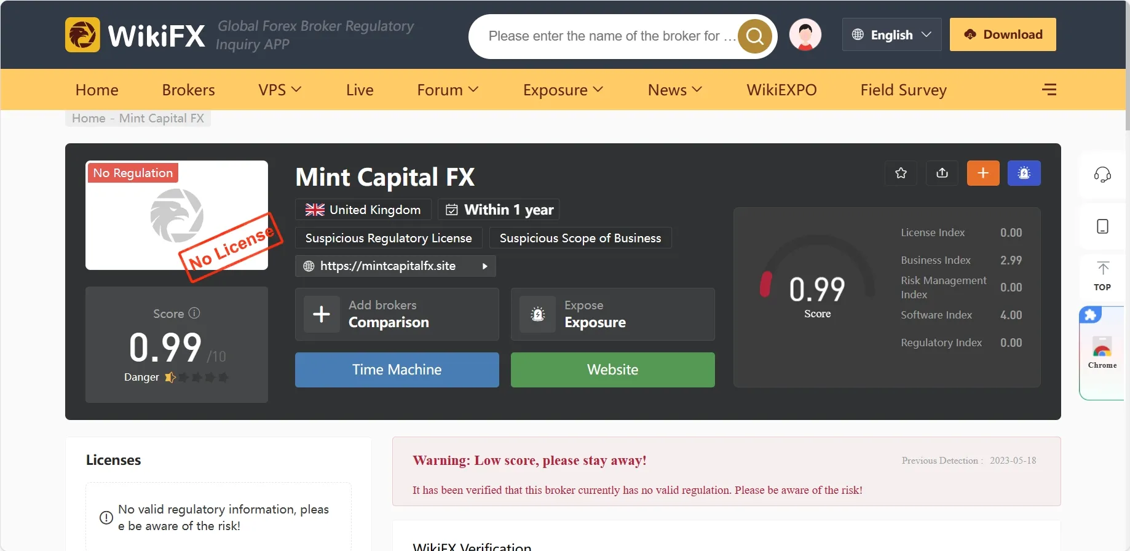Open the Brokers page
This screenshot has width=1130, height=551.
189,90
